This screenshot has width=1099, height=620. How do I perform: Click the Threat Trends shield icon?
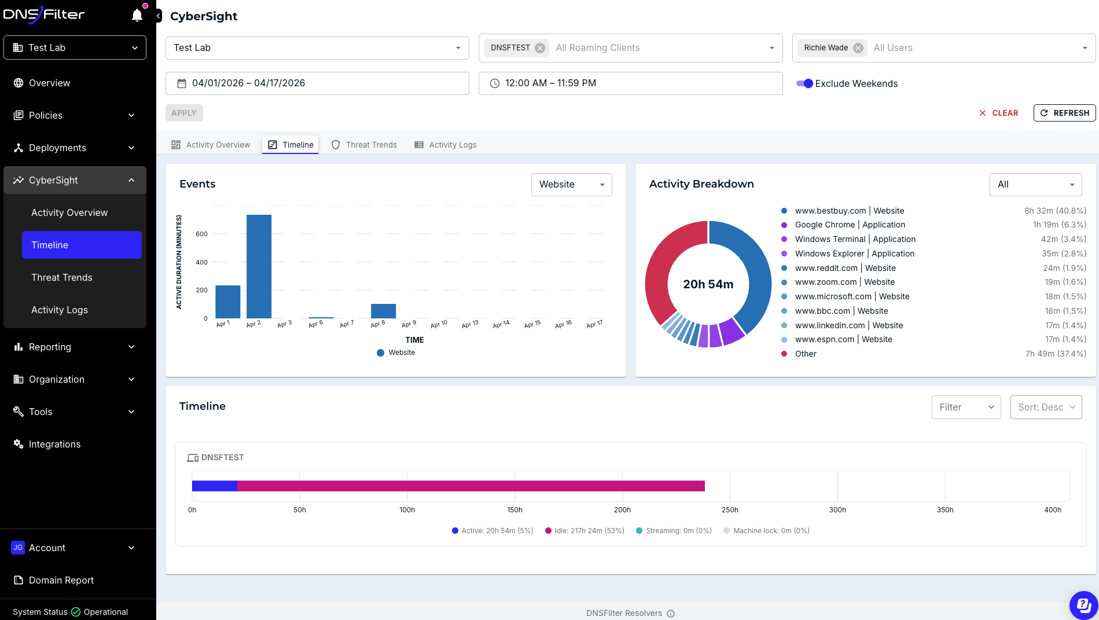pos(336,145)
